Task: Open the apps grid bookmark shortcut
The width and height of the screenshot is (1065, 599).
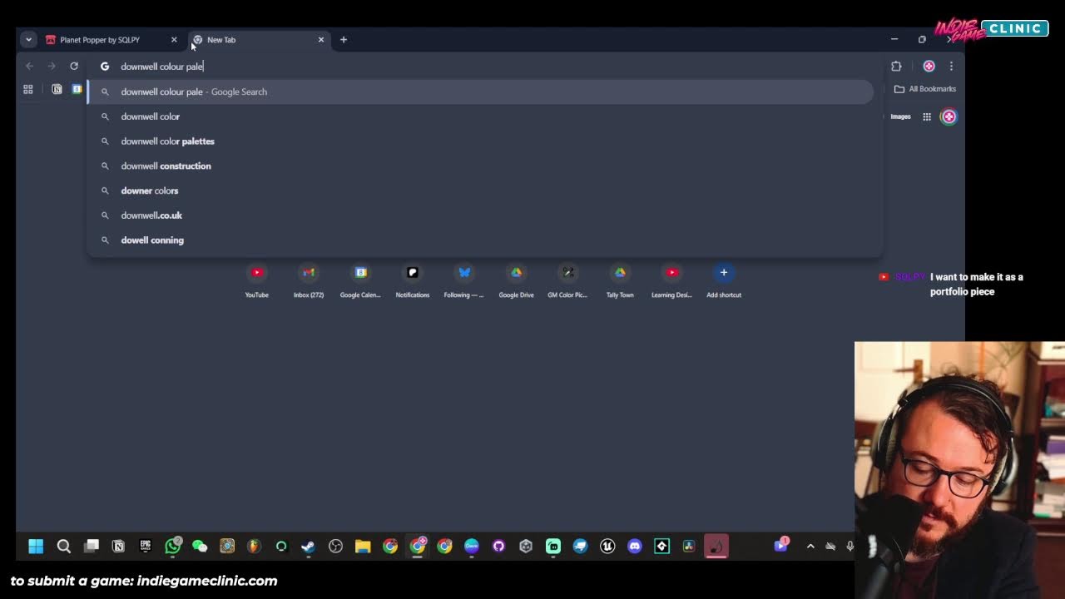Action: point(28,89)
